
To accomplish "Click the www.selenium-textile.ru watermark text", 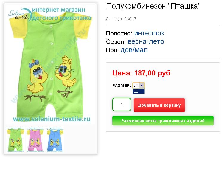I will (x=52, y=119).
